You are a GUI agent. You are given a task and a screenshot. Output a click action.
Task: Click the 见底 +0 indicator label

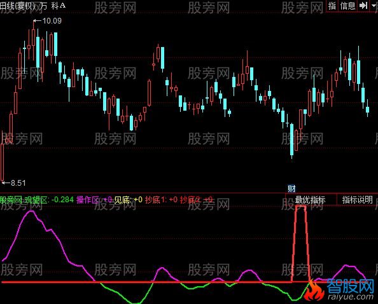click(129, 200)
